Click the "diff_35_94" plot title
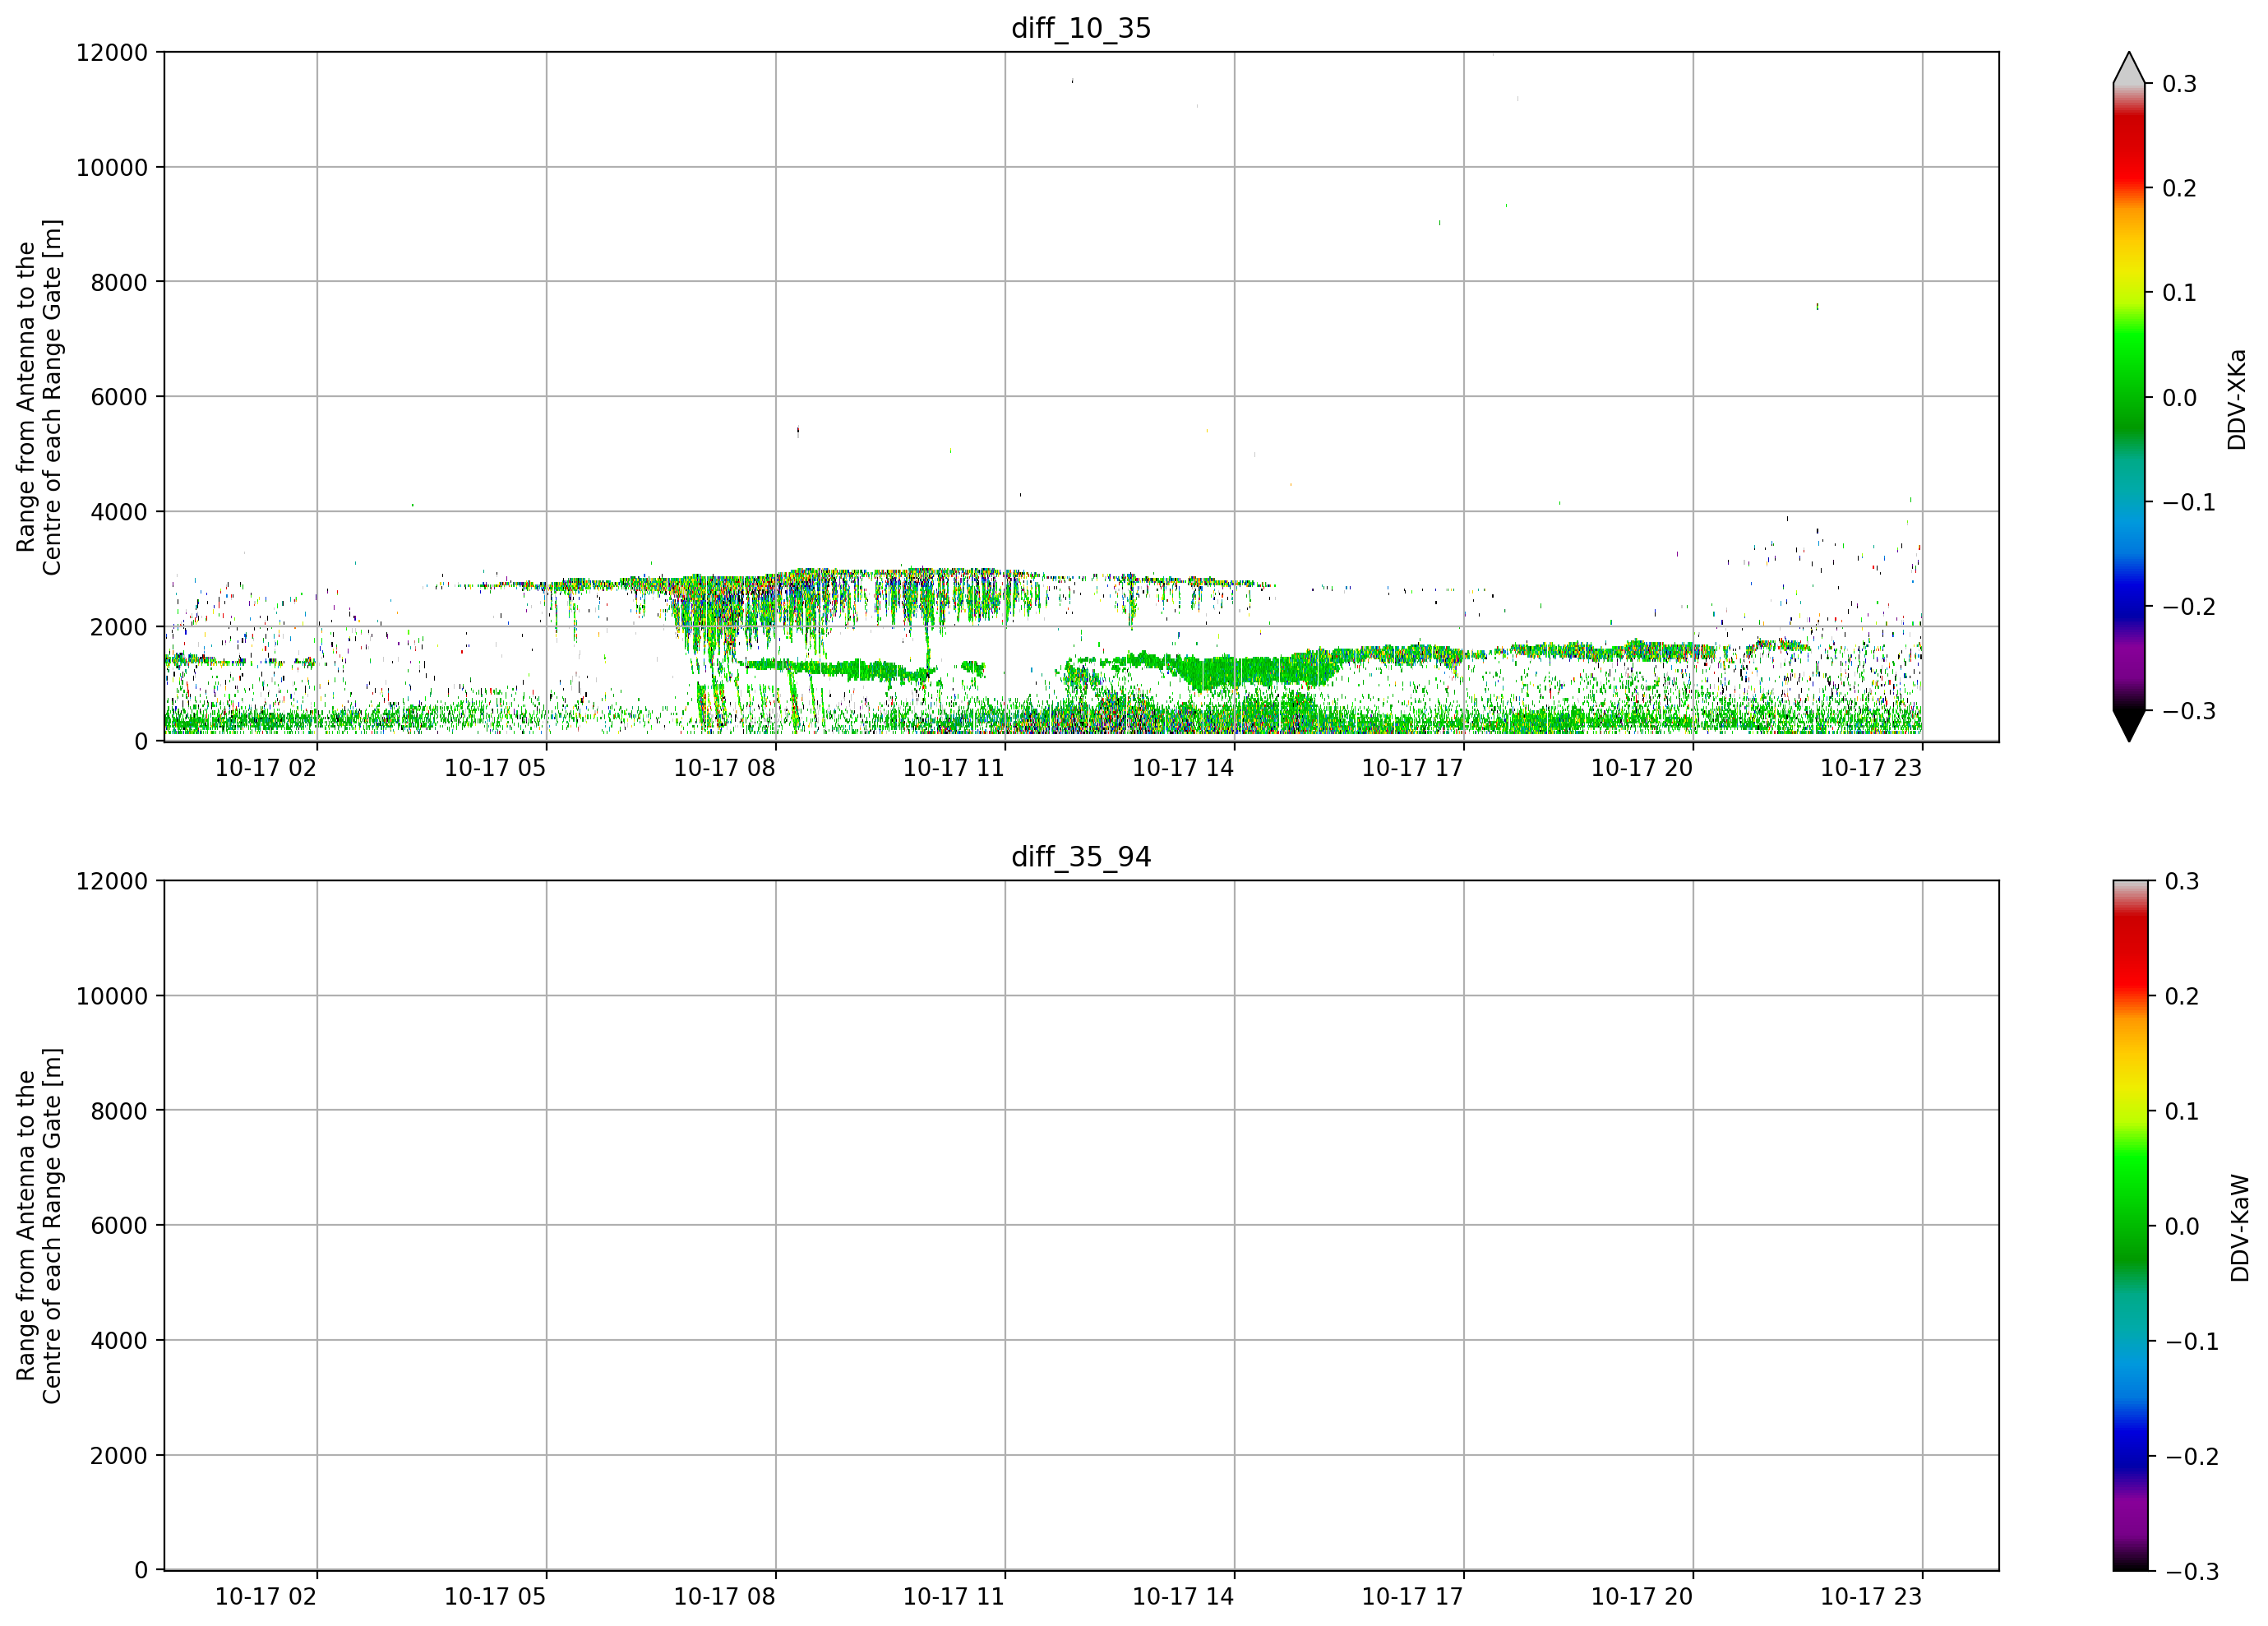The width and height of the screenshot is (2268, 1626). [x=1081, y=857]
